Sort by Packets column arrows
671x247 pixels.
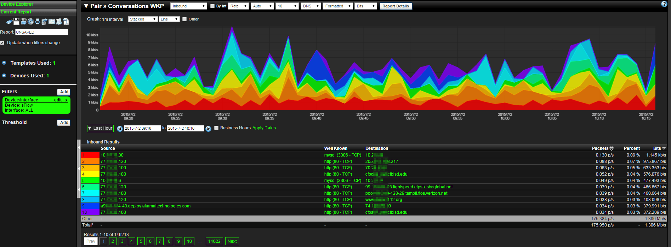(612, 148)
